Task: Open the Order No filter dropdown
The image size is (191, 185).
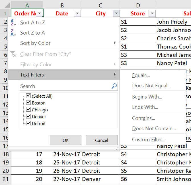Action: point(40,13)
